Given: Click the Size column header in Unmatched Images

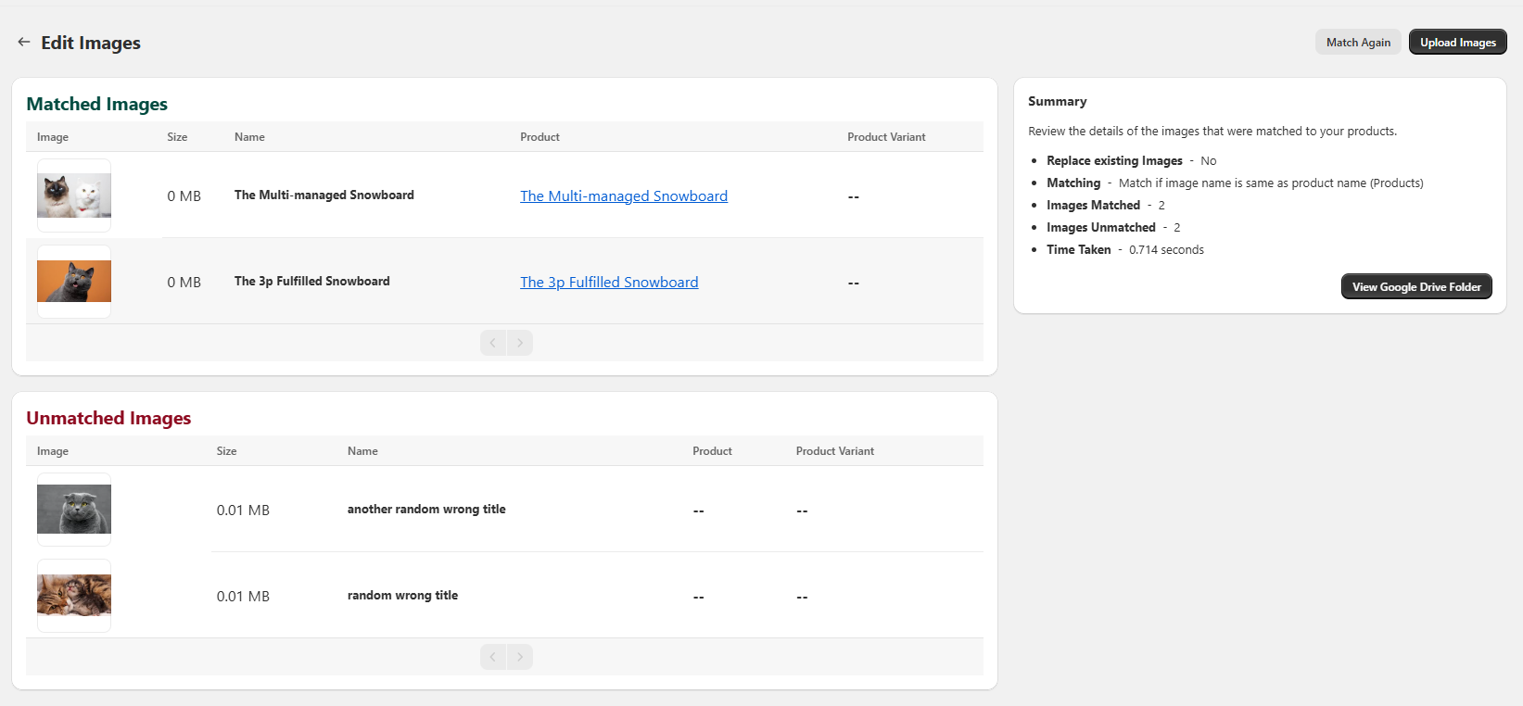Looking at the screenshot, I should click(226, 451).
